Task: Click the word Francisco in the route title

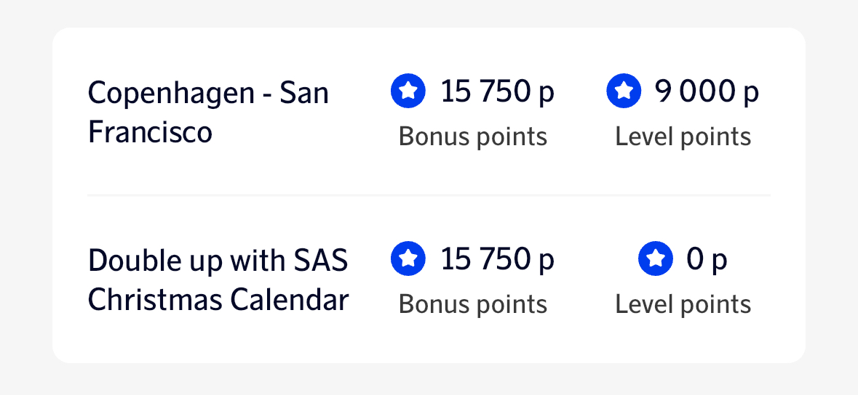Action: click(x=150, y=133)
